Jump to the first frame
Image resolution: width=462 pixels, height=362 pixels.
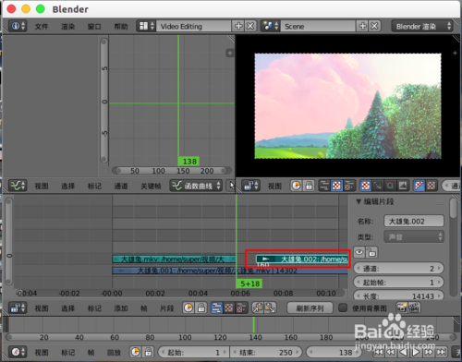pos(379,352)
